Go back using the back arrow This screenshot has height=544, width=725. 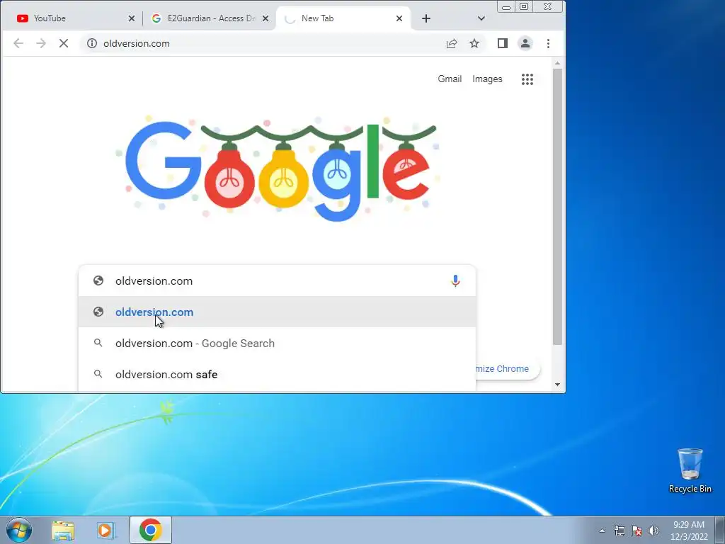18,43
